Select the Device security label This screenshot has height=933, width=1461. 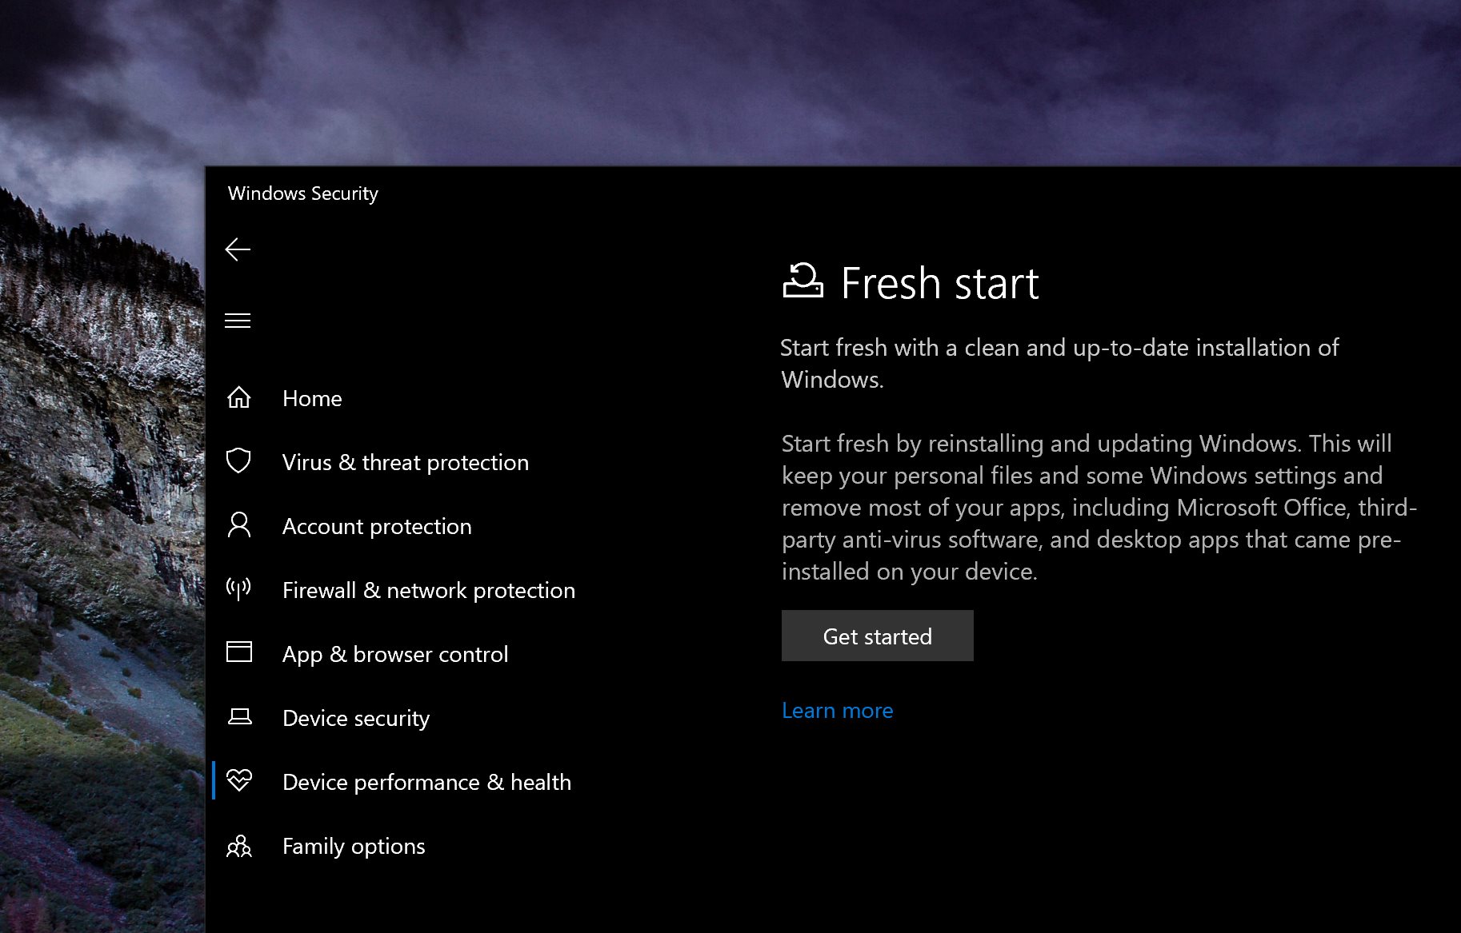(356, 718)
